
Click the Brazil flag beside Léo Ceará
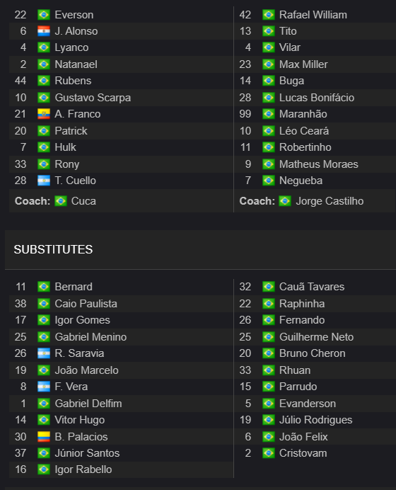click(269, 130)
